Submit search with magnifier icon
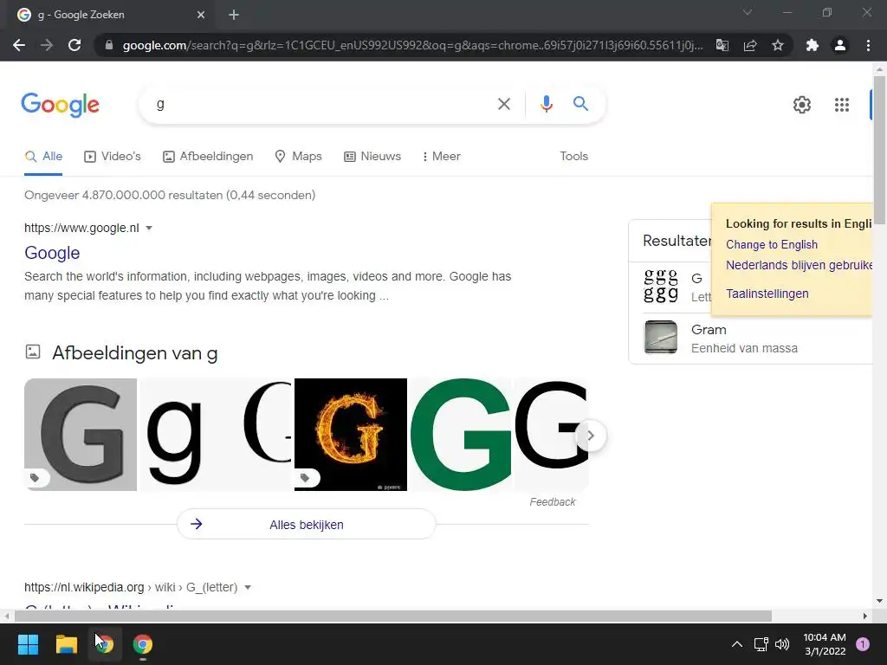Viewport: 887px width, 665px height. (580, 104)
